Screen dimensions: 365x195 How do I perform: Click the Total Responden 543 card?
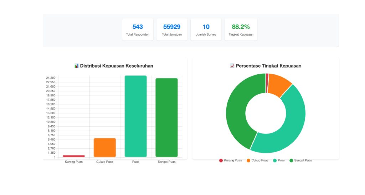pos(138,30)
